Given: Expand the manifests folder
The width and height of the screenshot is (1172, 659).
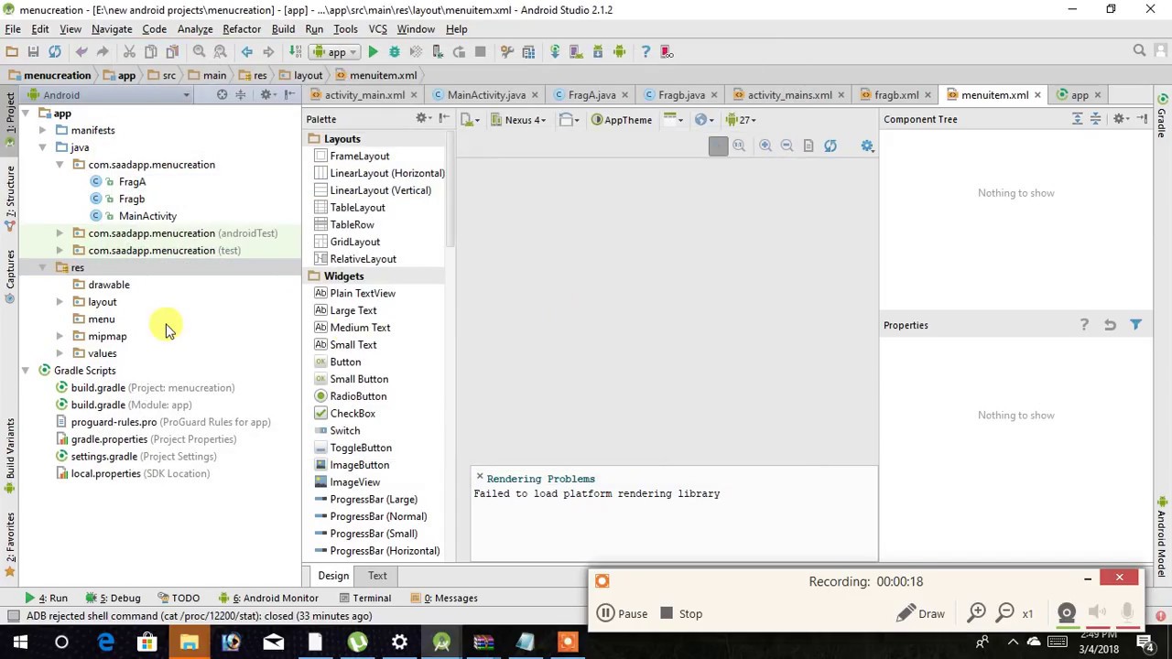Looking at the screenshot, I should click(x=42, y=130).
